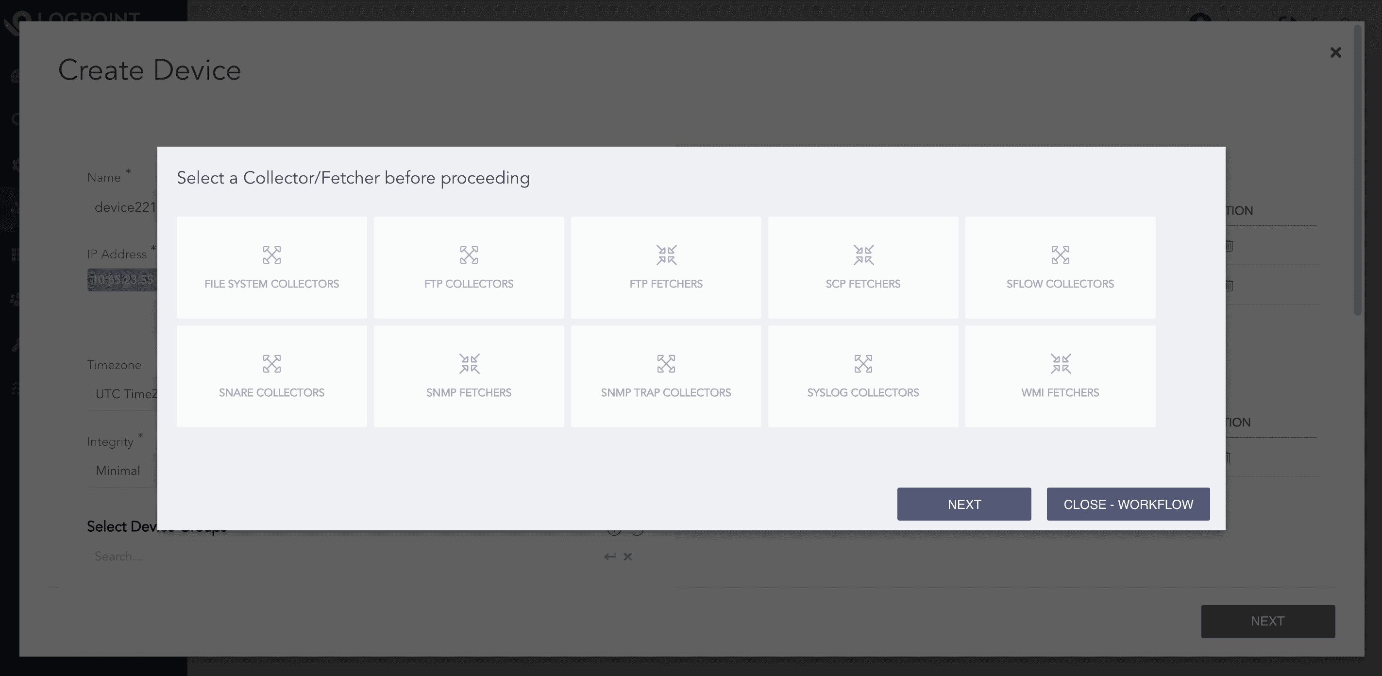Viewport: 1382px width, 676px height.
Task: Choose the SFlow Collectors icon
Action: pos(1060,255)
